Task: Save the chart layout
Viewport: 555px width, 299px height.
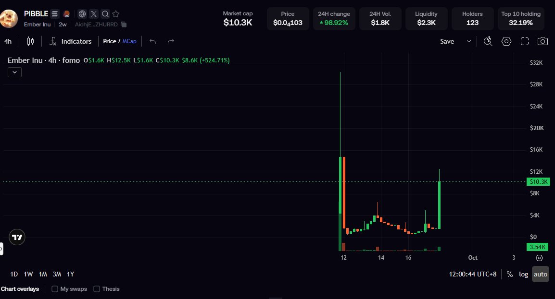Action: (x=447, y=41)
